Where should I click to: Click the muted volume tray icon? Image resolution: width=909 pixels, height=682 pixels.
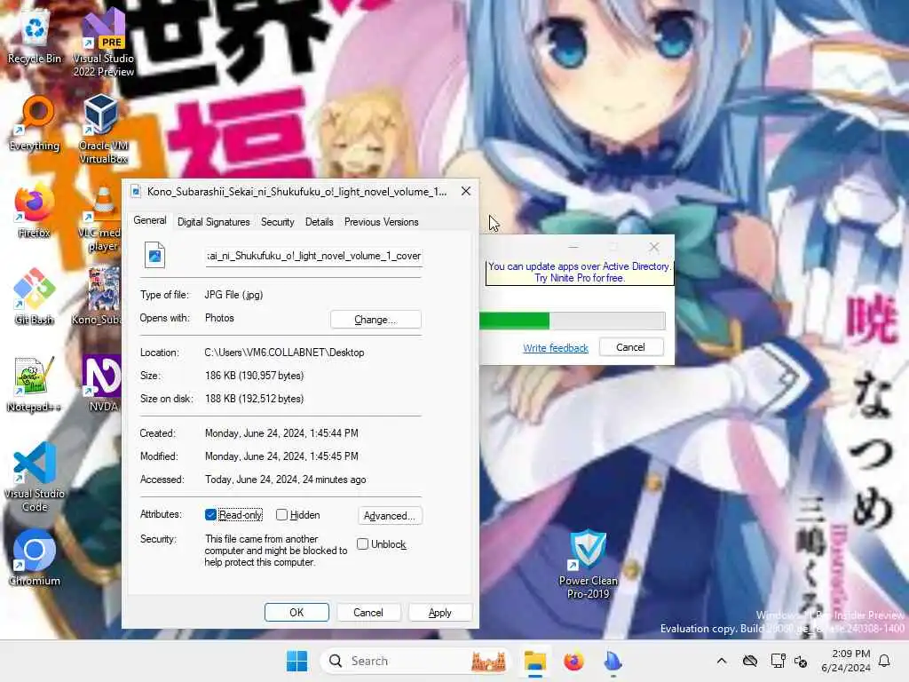(x=801, y=661)
